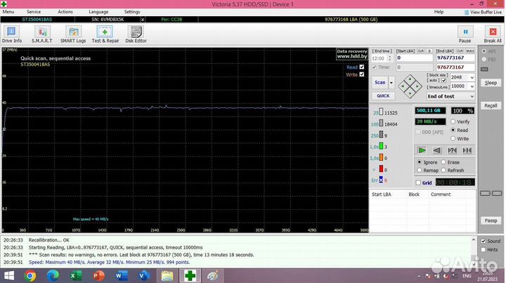
Task: Launch the Disk Editor
Action: point(136,34)
